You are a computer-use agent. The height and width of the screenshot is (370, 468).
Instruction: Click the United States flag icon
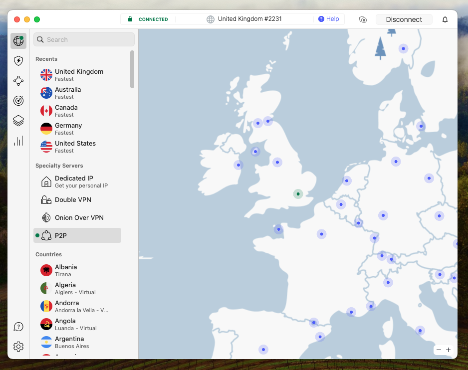click(x=46, y=147)
